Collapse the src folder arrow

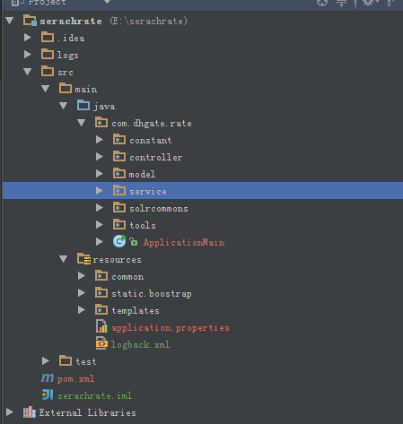28,72
